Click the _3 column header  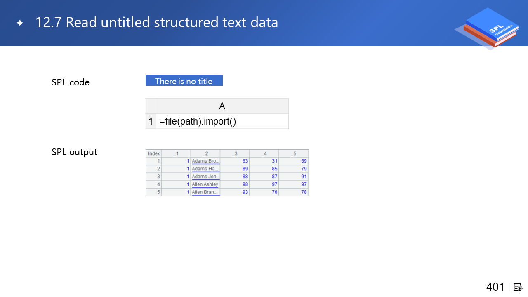(234, 153)
